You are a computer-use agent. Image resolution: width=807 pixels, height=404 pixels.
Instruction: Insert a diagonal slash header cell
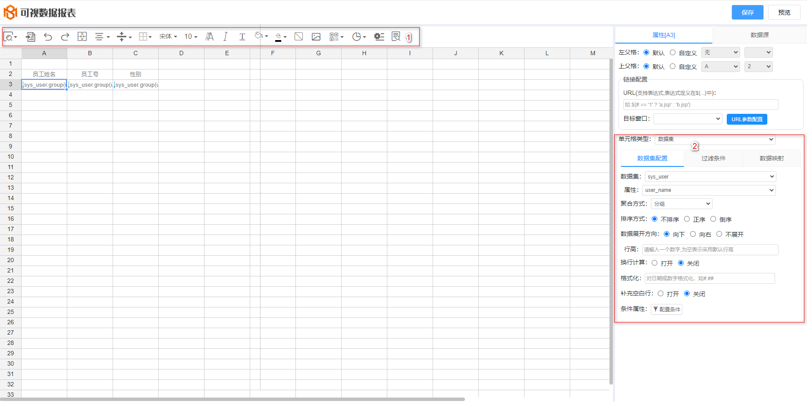299,37
